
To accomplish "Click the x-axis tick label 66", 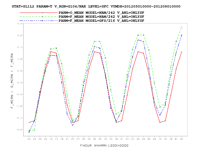I will [x=149, y=139].
